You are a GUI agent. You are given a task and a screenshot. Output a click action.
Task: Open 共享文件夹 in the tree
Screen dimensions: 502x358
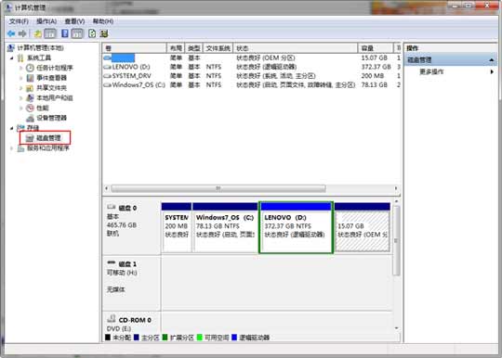51,88
